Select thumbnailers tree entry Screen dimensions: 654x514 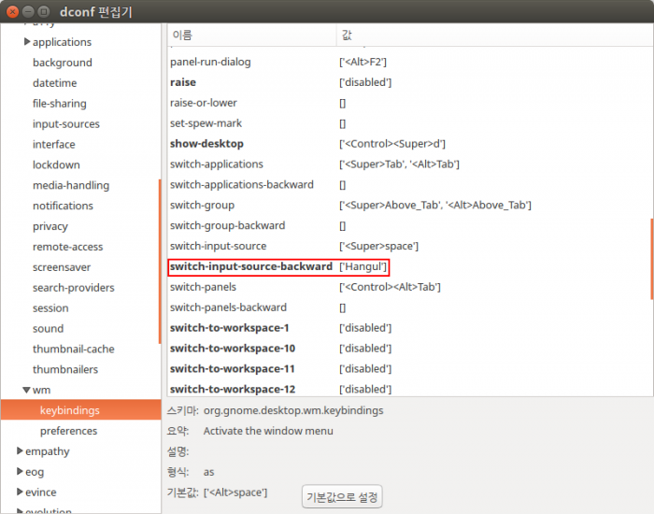click(x=65, y=369)
